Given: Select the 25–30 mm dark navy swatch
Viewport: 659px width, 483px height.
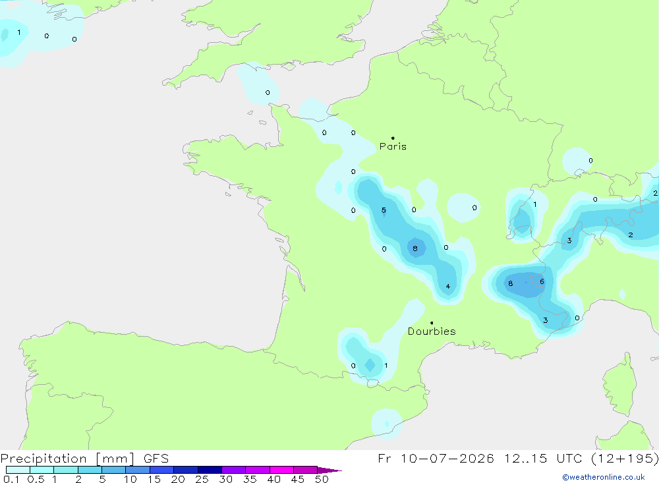Looking at the screenshot, I should pyautogui.click(x=210, y=470).
